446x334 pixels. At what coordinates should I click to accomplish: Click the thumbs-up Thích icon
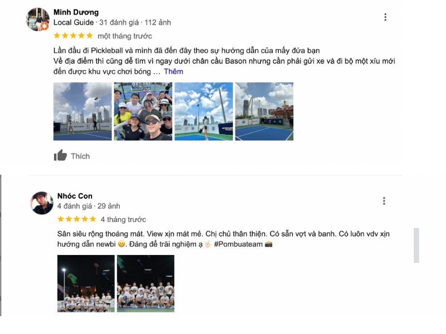(60, 155)
